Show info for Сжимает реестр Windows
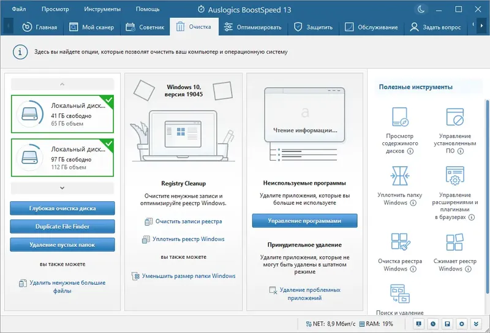 pos(468,269)
